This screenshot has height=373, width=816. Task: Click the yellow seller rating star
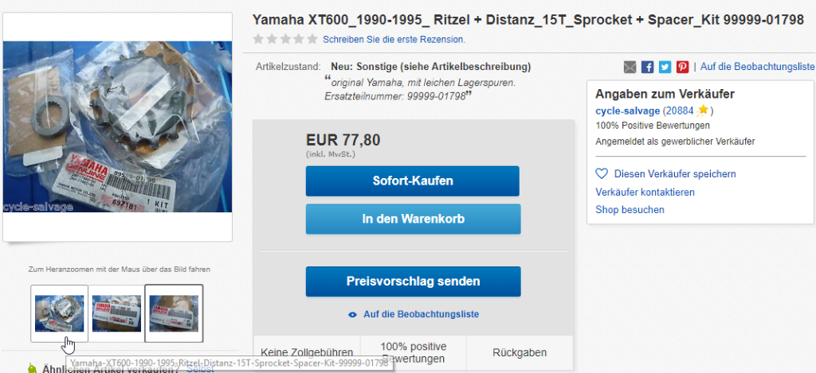(x=703, y=110)
